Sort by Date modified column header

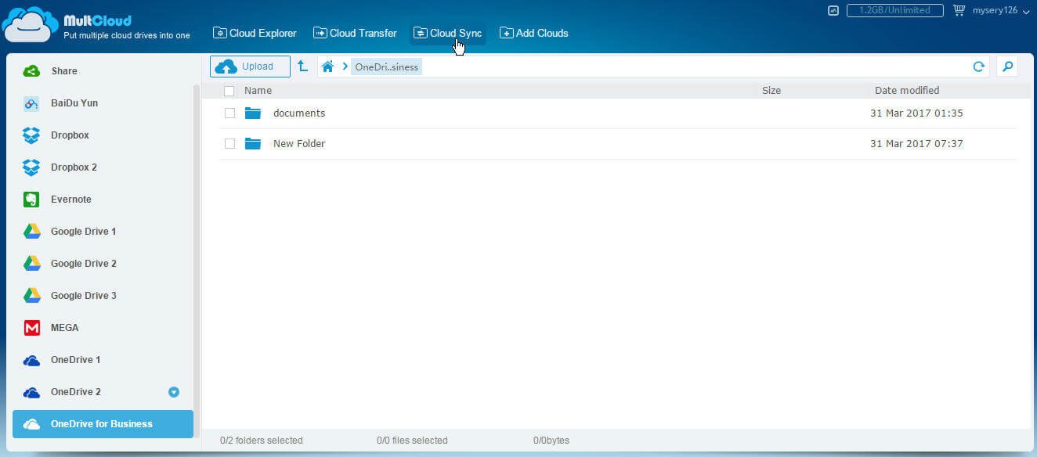tap(907, 91)
